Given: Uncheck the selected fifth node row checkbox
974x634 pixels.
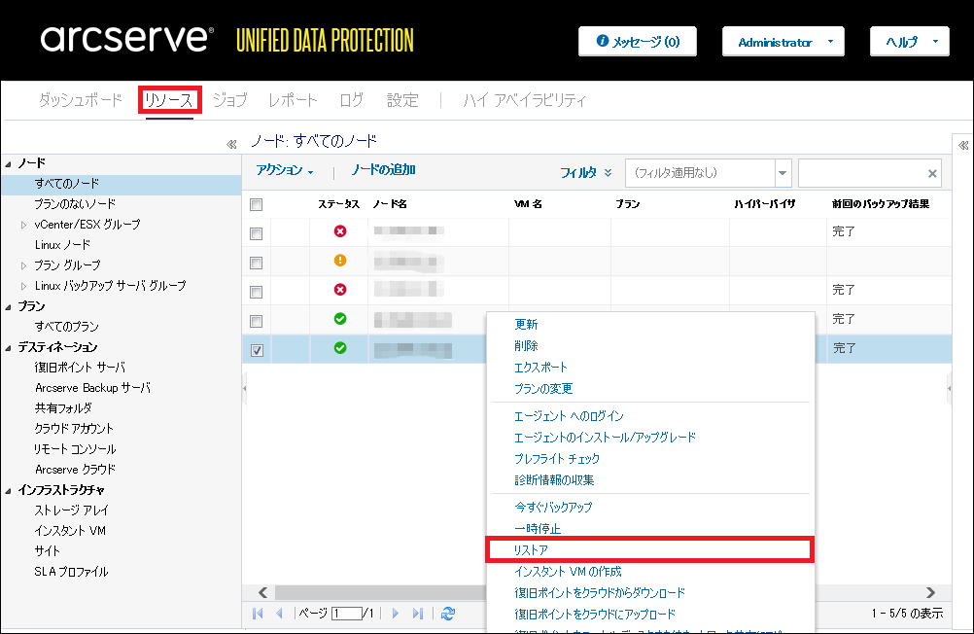Looking at the screenshot, I should tap(257, 351).
